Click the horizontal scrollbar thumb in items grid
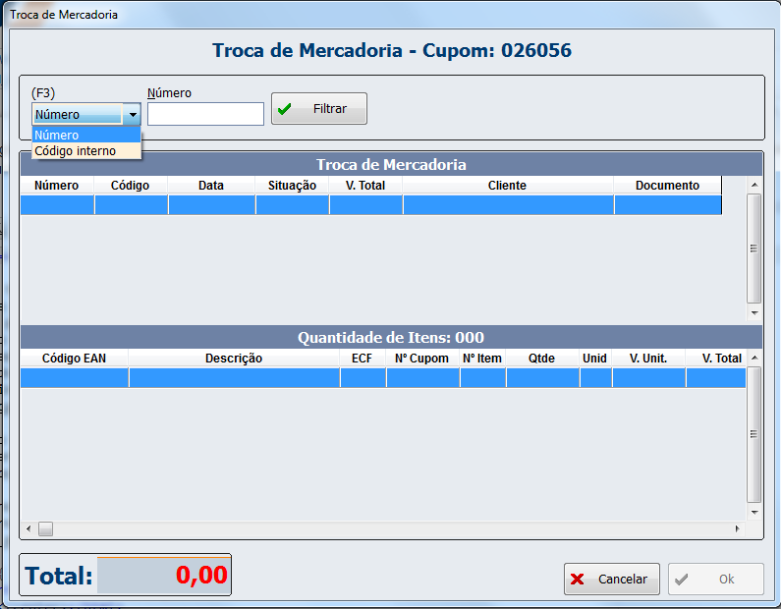 pyautogui.click(x=45, y=529)
